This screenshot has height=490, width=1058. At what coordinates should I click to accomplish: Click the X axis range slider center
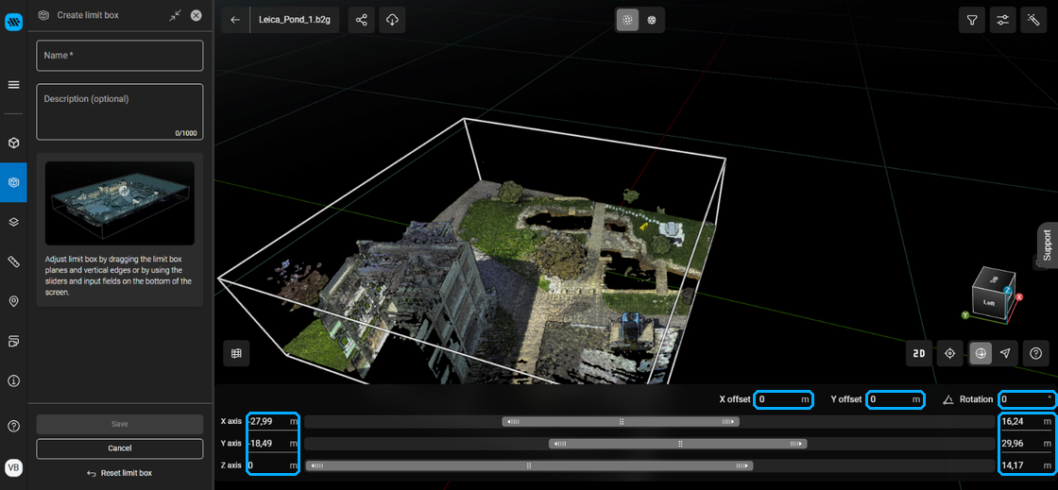click(x=621, y=421)
